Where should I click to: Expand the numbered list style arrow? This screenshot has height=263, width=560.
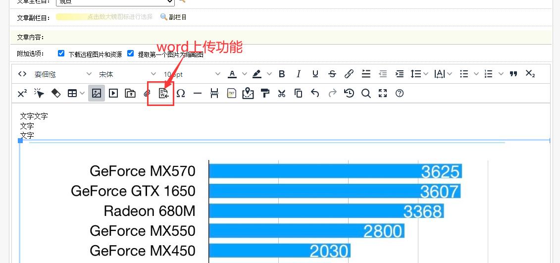501,74
